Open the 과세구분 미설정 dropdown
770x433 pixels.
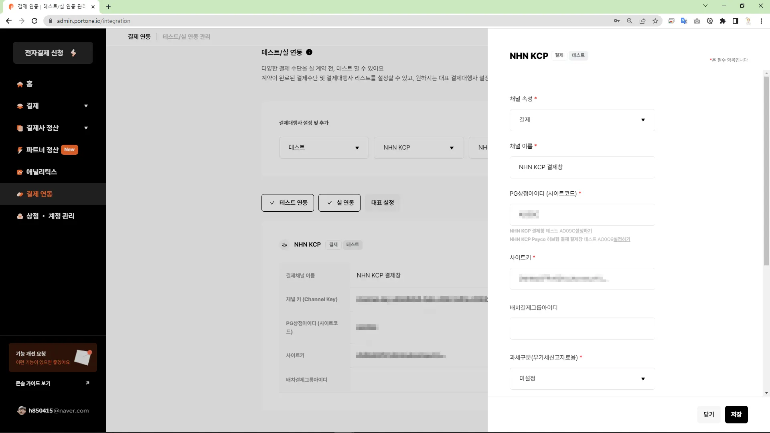[582, 378]
